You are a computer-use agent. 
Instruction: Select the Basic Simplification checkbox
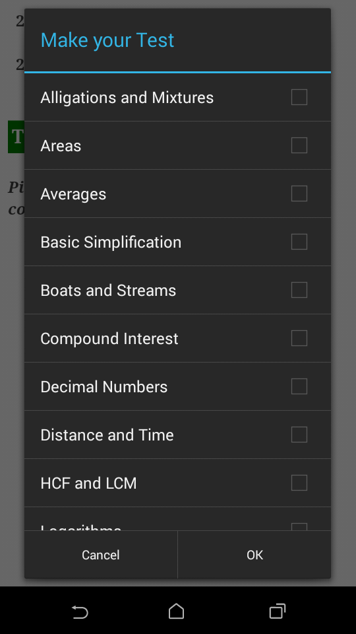pos(299,242)
